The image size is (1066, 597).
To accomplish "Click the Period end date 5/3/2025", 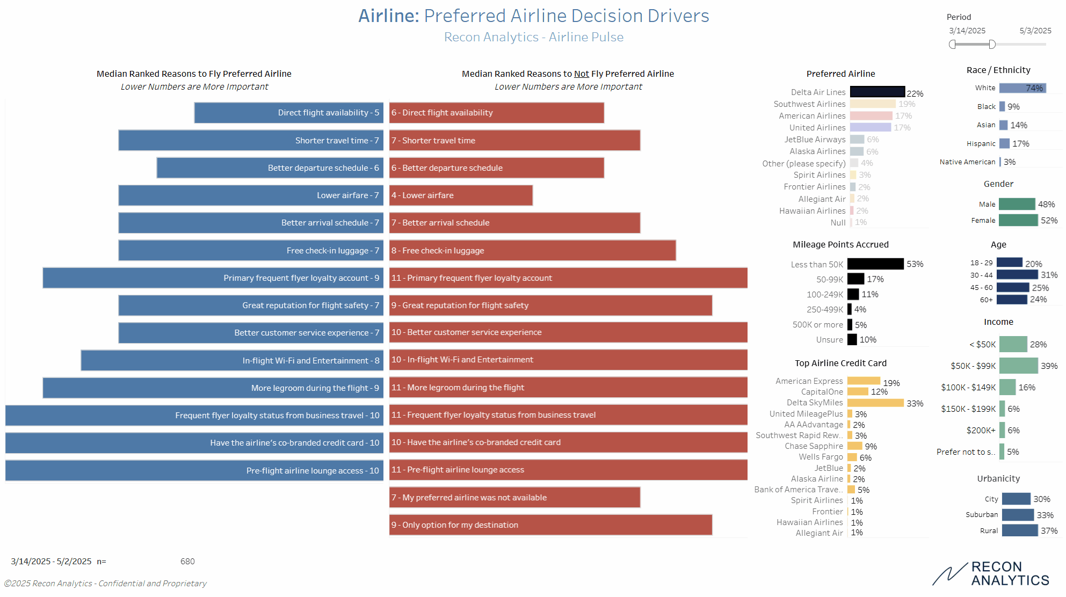I will tap(1035, 31).
